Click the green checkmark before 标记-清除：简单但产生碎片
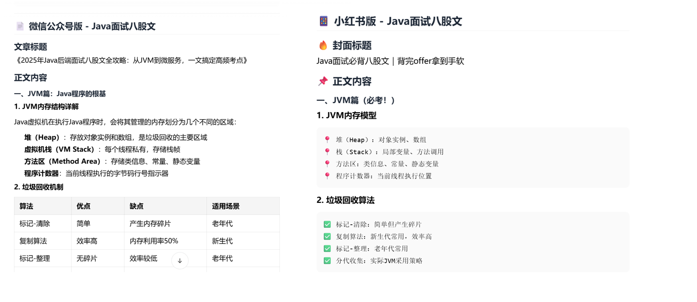The width and height of the screenshot is (697, 302). pos(327,225)
